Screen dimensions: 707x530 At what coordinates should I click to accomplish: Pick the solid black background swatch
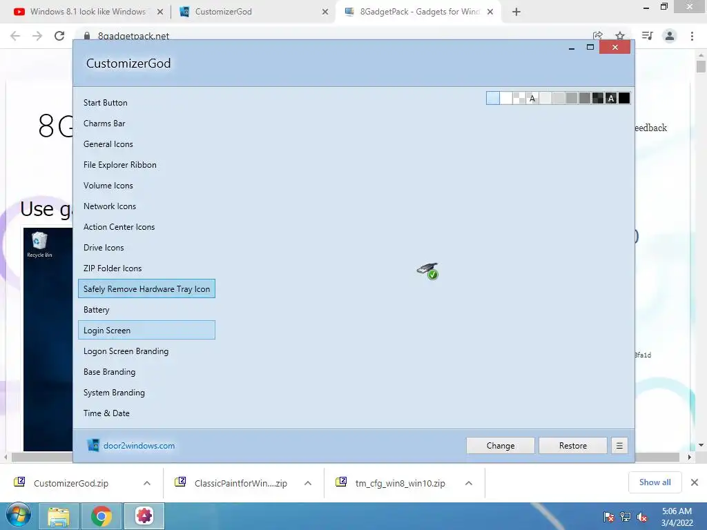[624, 98]
